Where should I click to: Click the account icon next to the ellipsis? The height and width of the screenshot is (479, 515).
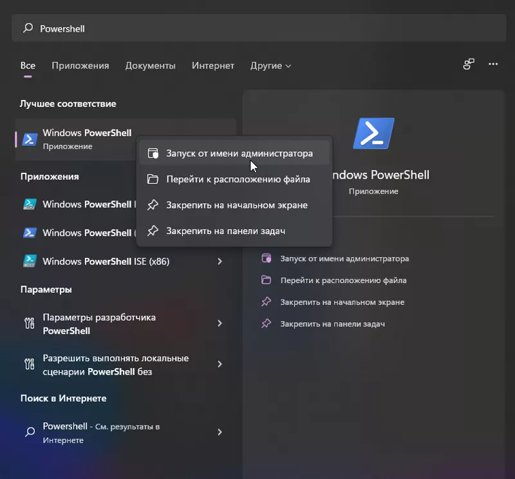(468, 64)
